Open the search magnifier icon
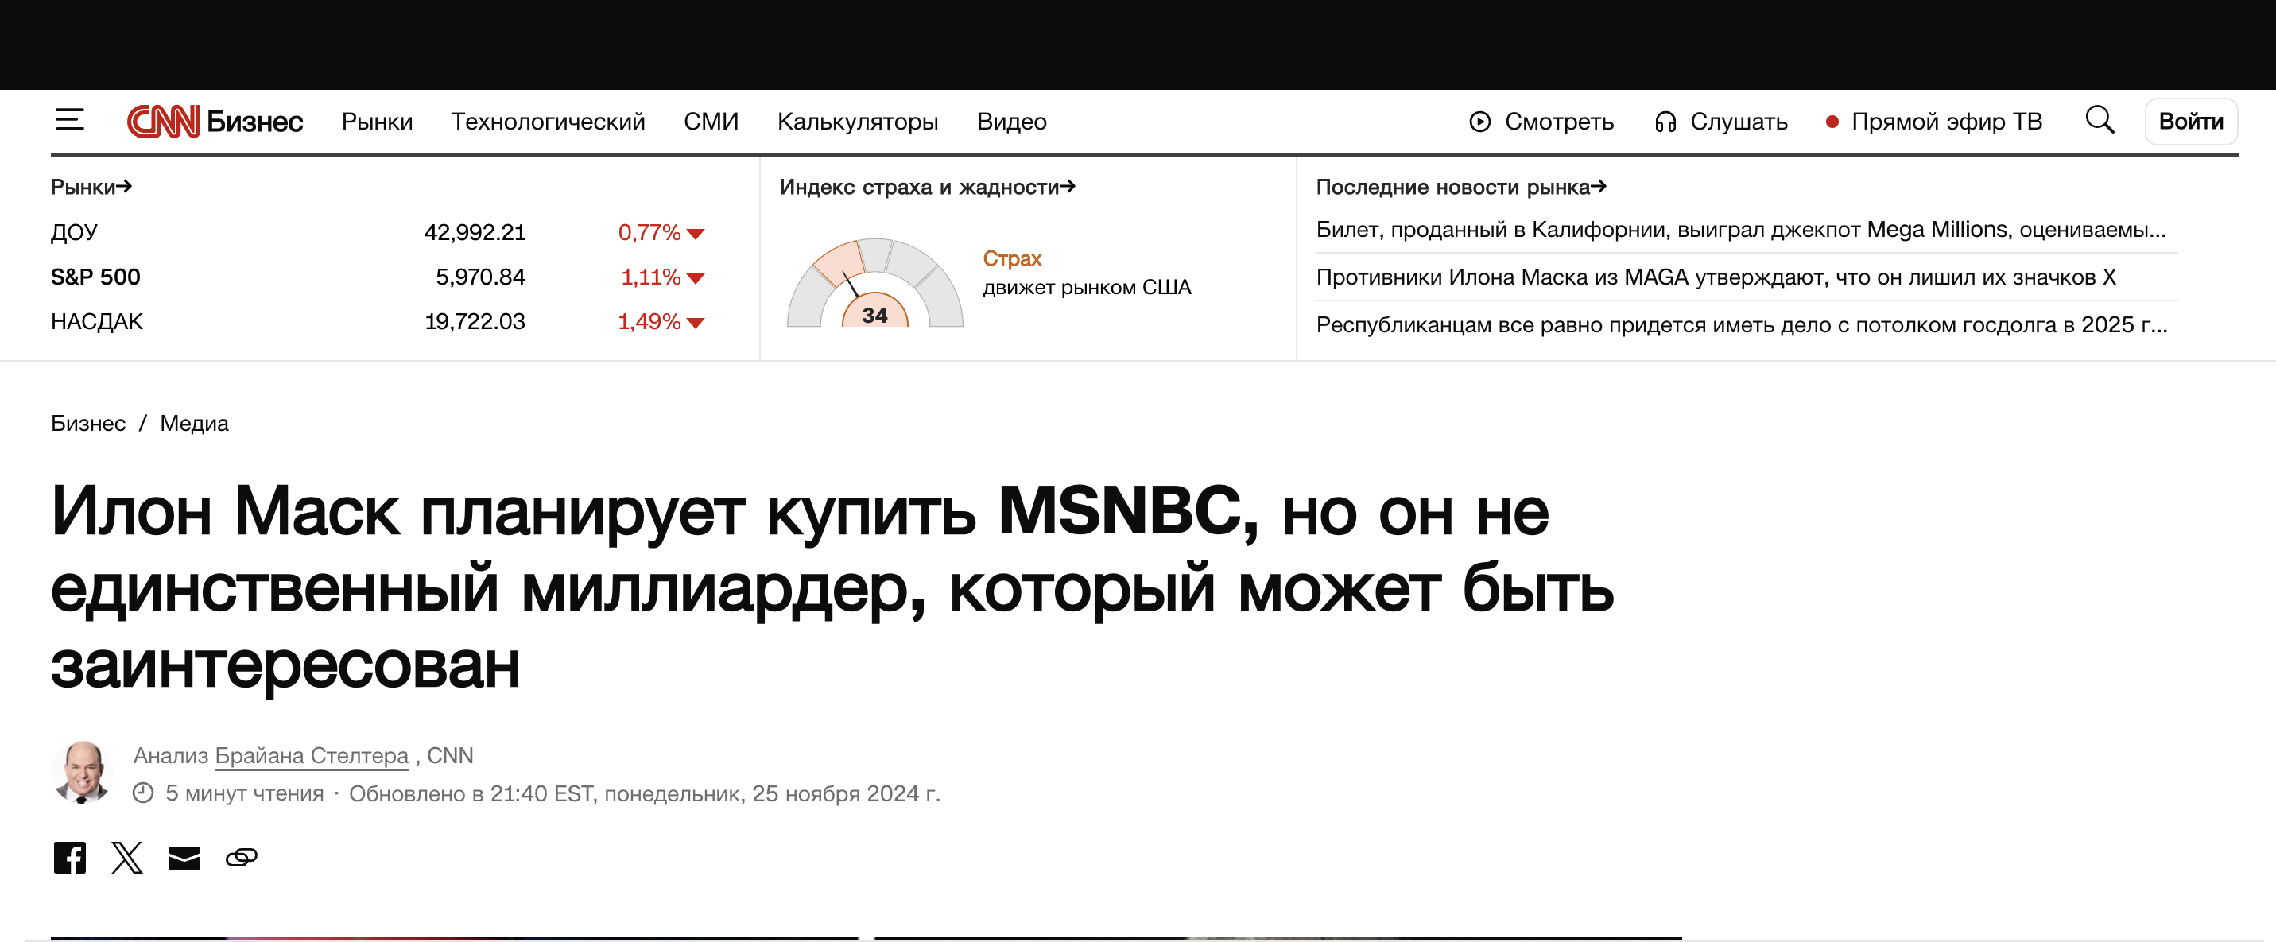 coord(2100,120)
